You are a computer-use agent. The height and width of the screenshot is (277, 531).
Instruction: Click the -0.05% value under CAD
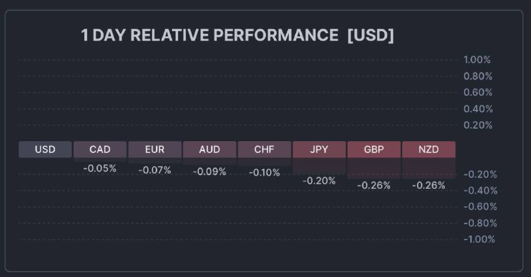pos(100,168)
